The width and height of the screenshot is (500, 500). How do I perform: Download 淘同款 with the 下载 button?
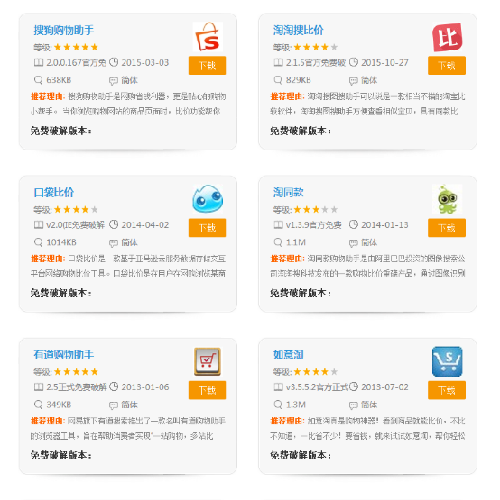(447, 228)
